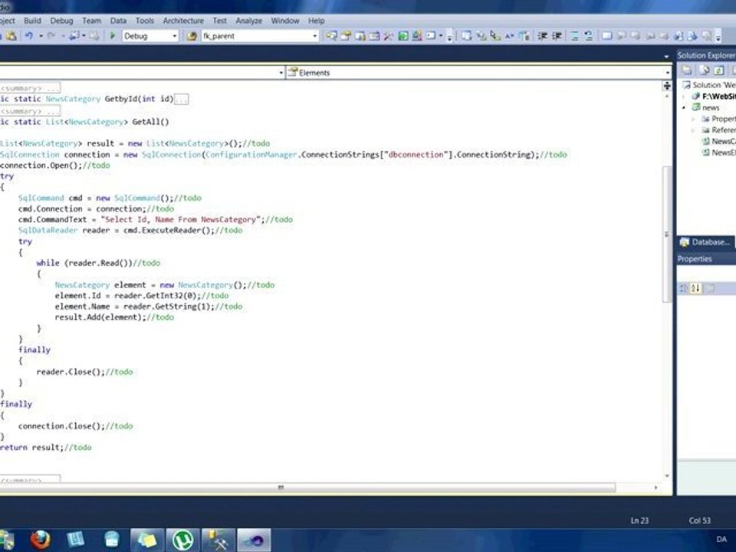Open the Window menu

(x=285, y=21)
